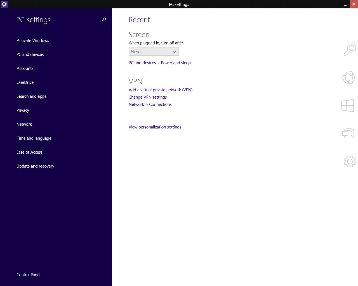Open the Search charm
The width and height of the screenshot is (358, 286).
[x=350, y=50]
